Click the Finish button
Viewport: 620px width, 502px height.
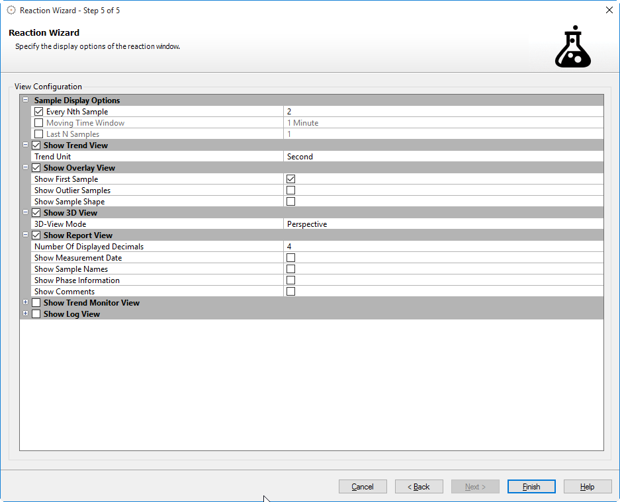coord(531,487)
